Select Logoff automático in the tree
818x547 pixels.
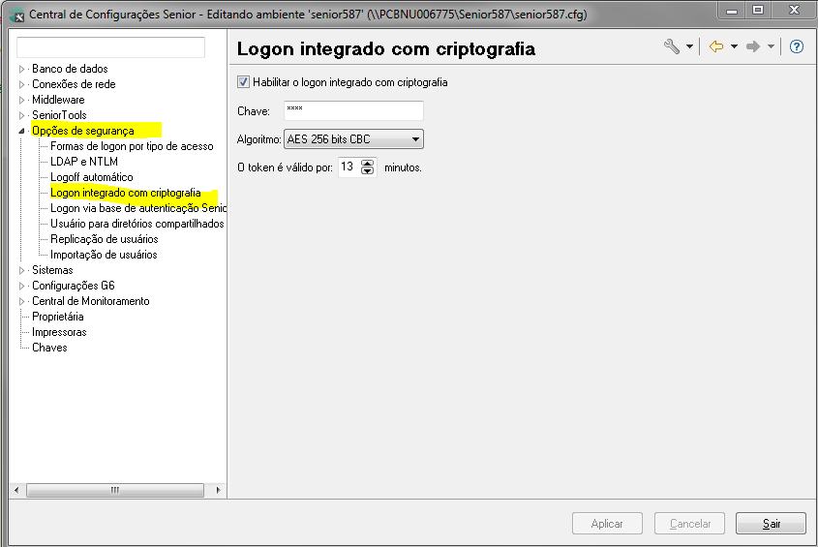(92, 177)
